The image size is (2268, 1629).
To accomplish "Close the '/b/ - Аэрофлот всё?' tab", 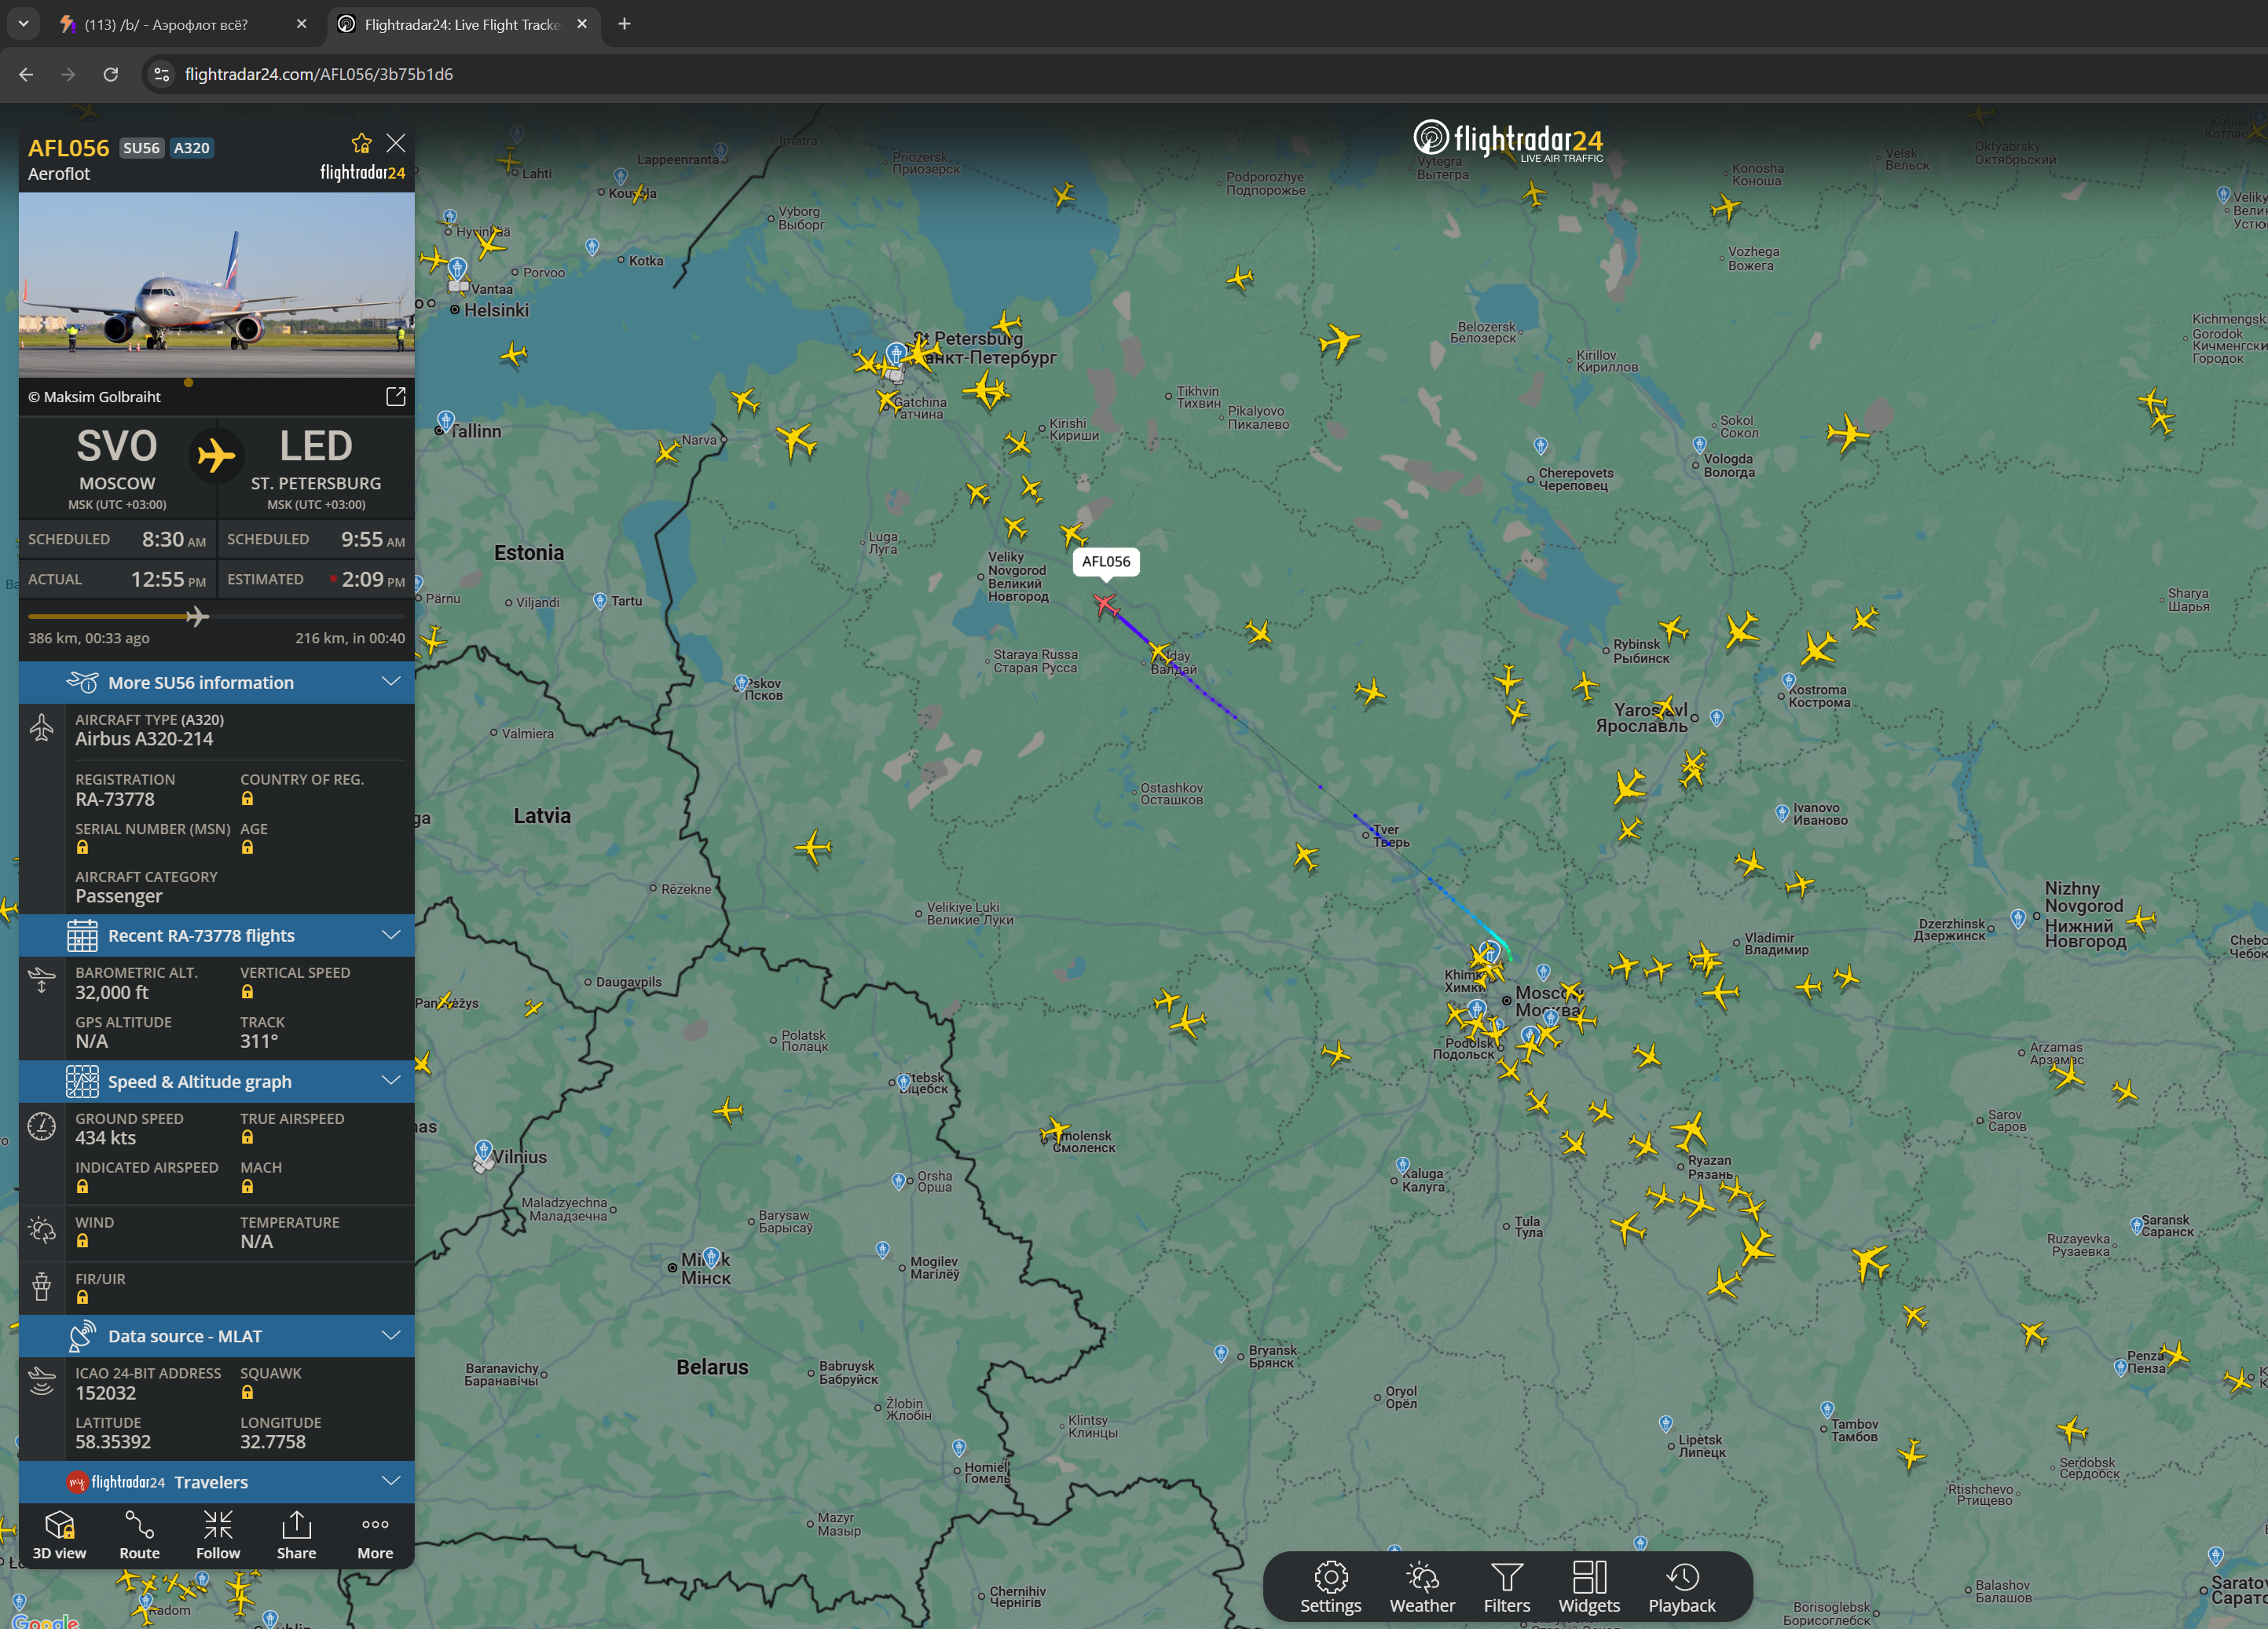I will [301, 24].
